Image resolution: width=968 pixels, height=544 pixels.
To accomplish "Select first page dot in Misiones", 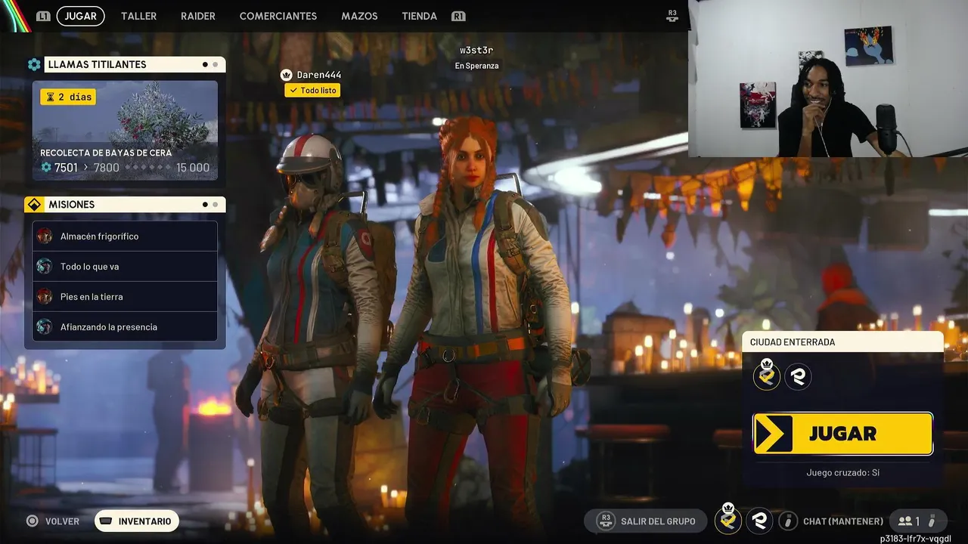I will pyautogui.click(x=205, y=205).
